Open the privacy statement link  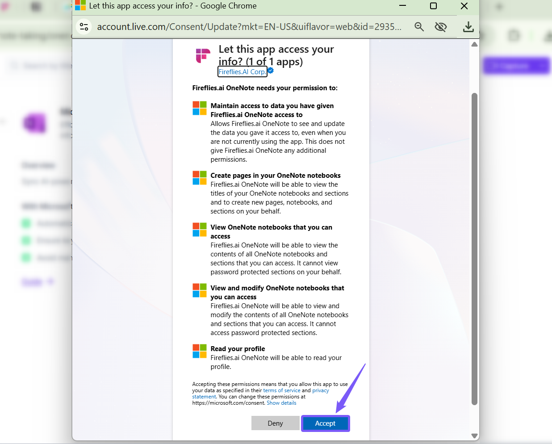[320, 390]
